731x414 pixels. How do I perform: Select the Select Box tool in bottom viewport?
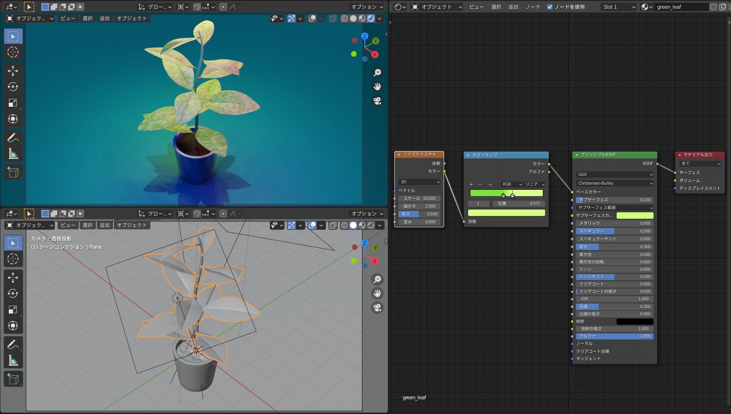click(x=13, y=243)
